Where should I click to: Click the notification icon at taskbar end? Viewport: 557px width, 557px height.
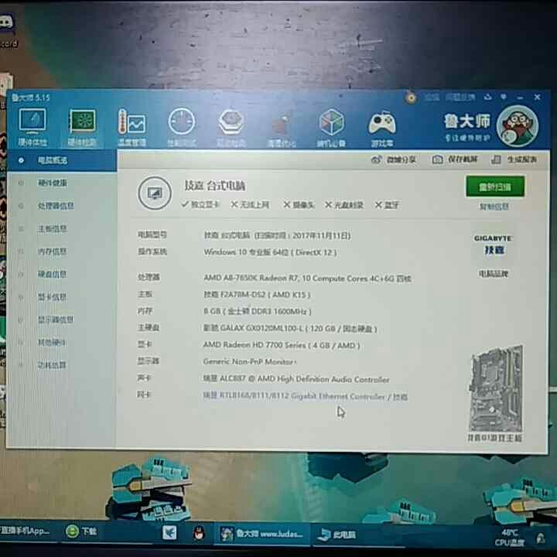(541, 539)
